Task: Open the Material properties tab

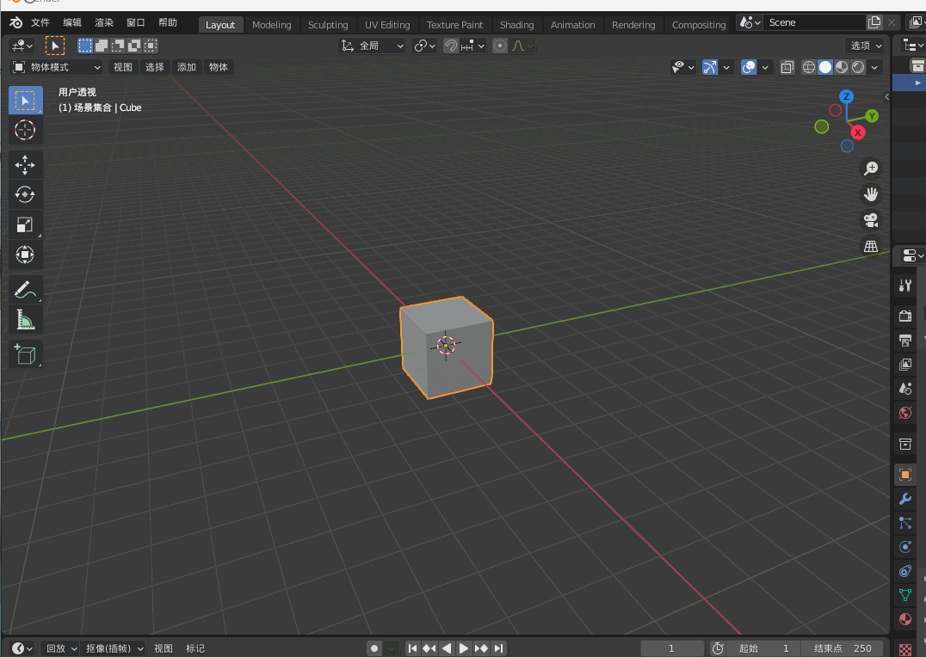Action: click(904, 619)
